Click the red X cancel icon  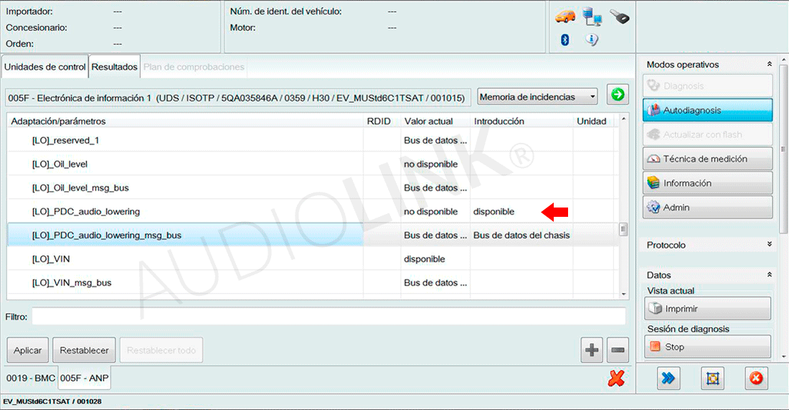(616, 378)
